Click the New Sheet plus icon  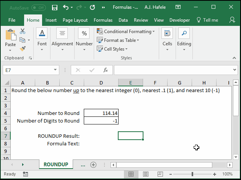(x=93, y=165)
